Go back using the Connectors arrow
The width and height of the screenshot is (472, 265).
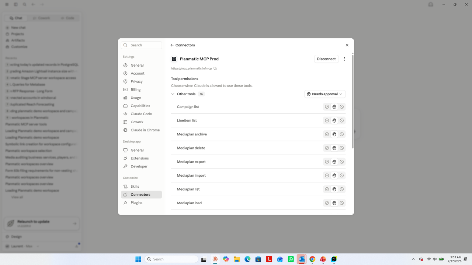pyautogui.click(x=172, y=45)
